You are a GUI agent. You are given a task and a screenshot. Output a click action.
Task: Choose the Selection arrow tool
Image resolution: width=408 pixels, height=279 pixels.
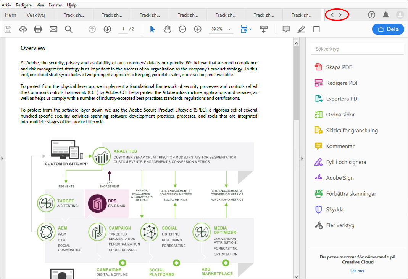153,29
